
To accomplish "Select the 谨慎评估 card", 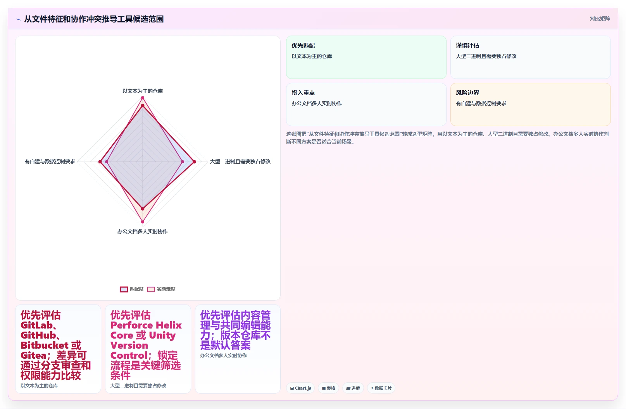I will point(530,57).
